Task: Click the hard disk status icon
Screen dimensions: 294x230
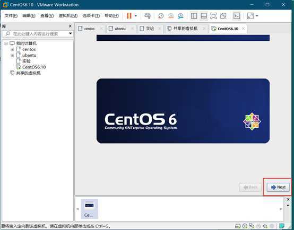Action: tap(238, 226)
